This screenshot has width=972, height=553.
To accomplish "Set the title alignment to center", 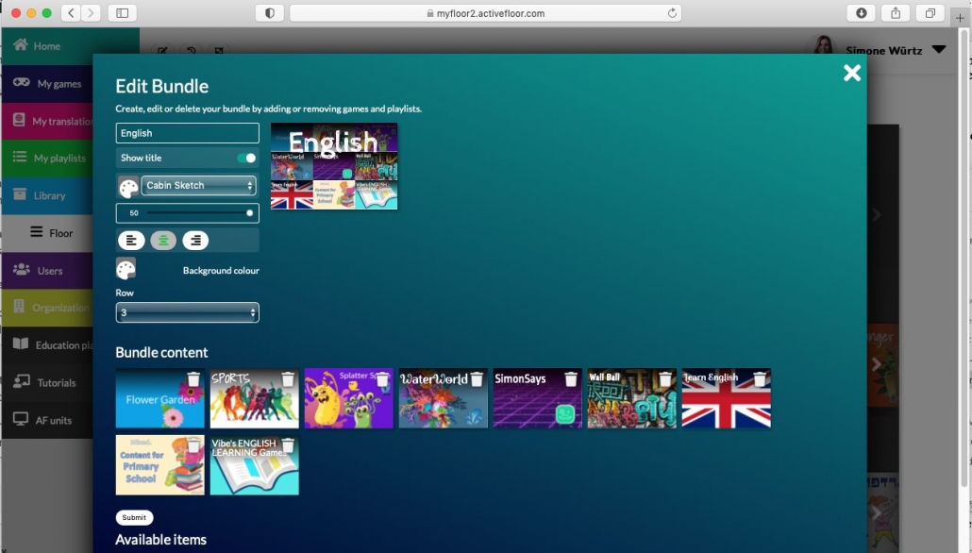I will coord(163,241).
